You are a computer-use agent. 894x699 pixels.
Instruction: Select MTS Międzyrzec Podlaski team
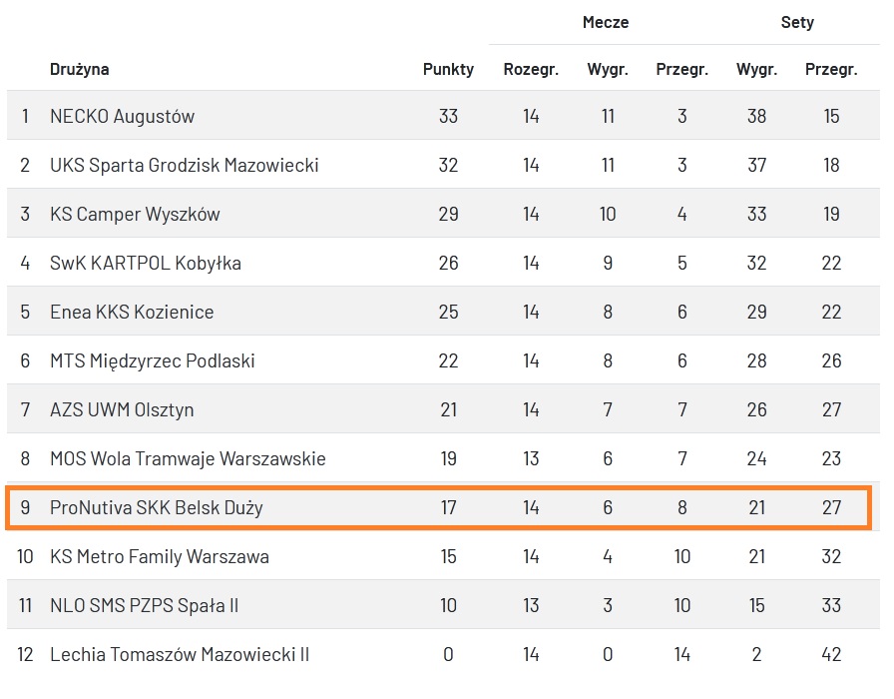pos(152,360)
